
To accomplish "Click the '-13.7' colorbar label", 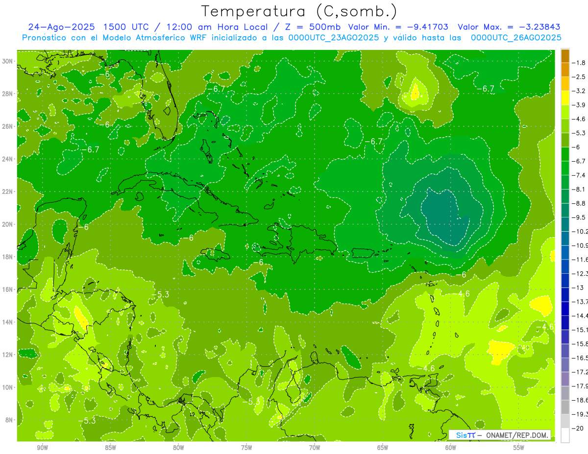I will point(581,302).
